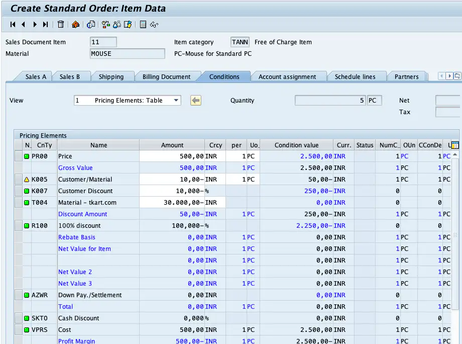Click the Rebate Basis link
The width and height of the screenshot is (462, 344).
(x=77, y=237)
